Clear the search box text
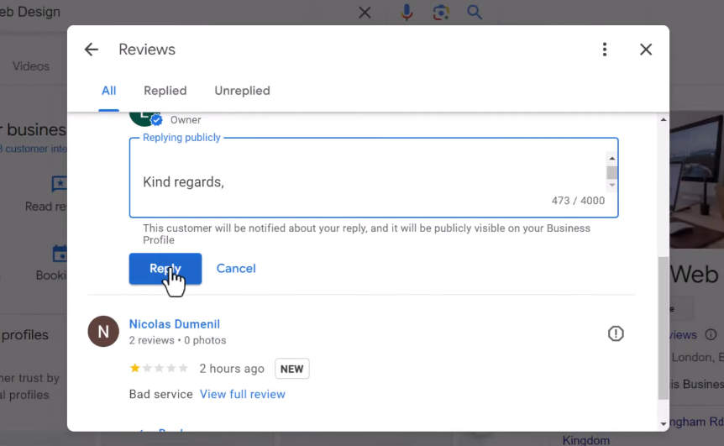This screenshot has width=724, height=446. [x=365, y=13]
